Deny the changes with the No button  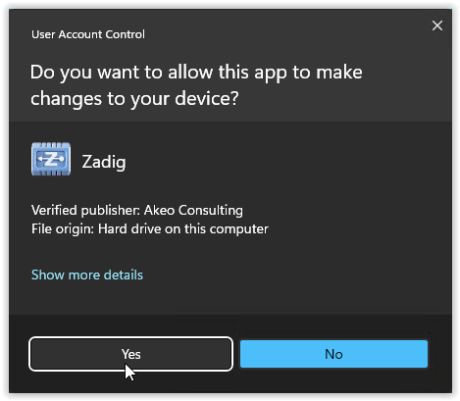coord(333,354)
